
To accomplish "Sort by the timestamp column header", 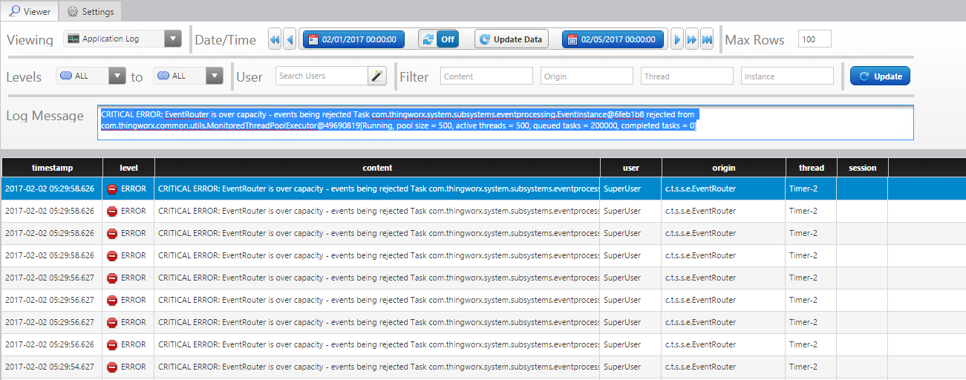I will [52, 168].
